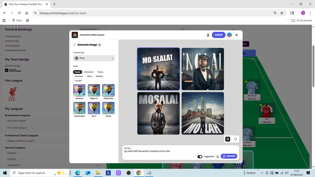Open Chrome three-dot menu

tap(310, 13)
